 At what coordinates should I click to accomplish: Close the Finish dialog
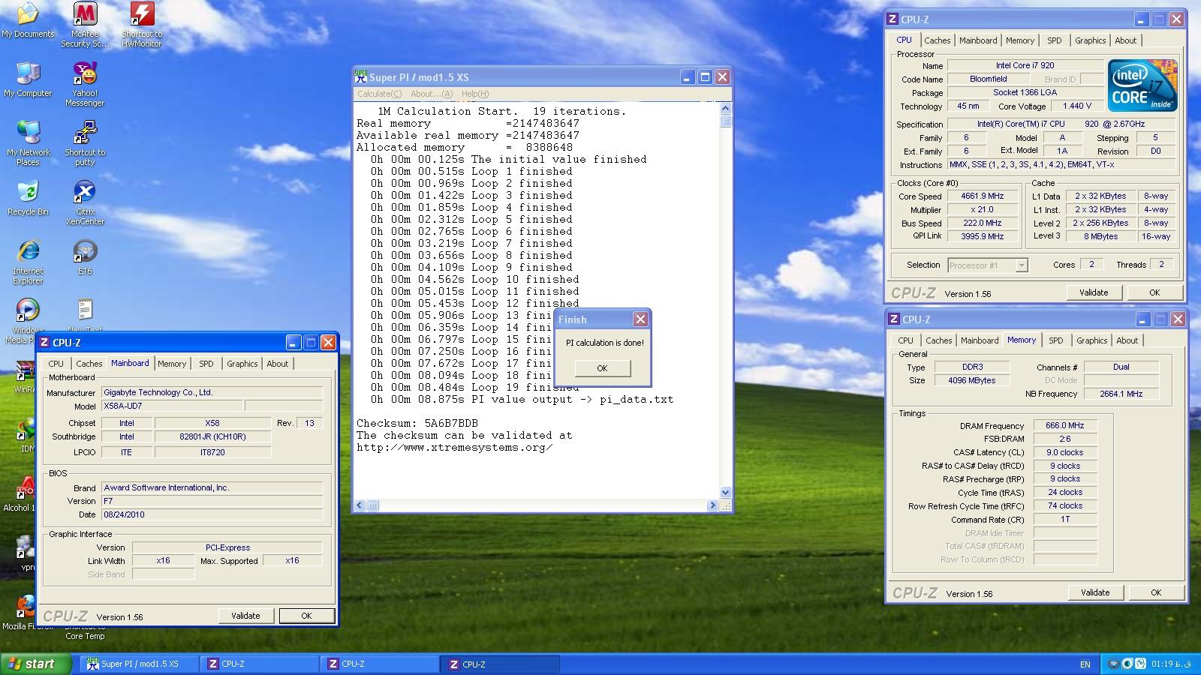(640, 319)
